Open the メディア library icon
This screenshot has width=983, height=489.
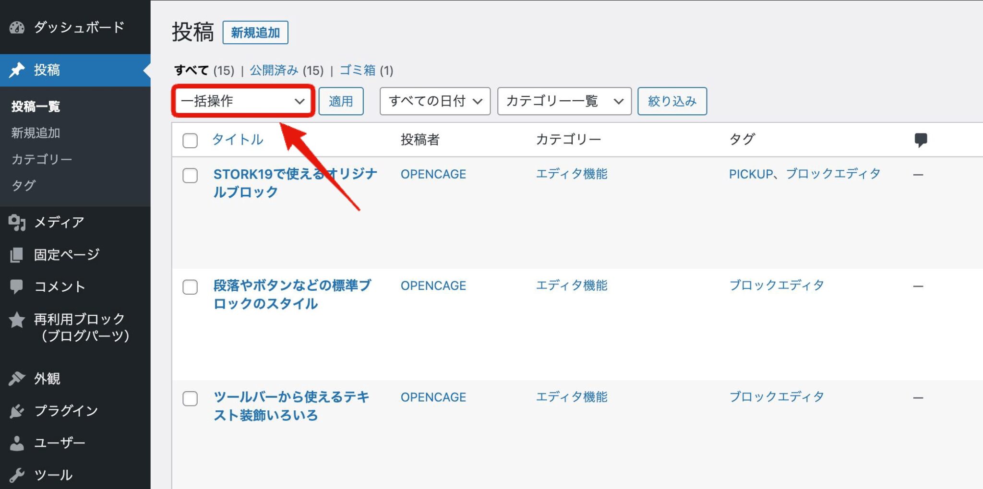point(17,222)
